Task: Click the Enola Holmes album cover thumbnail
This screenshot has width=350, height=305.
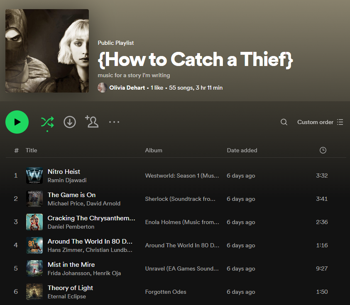Action: (34, 222)
